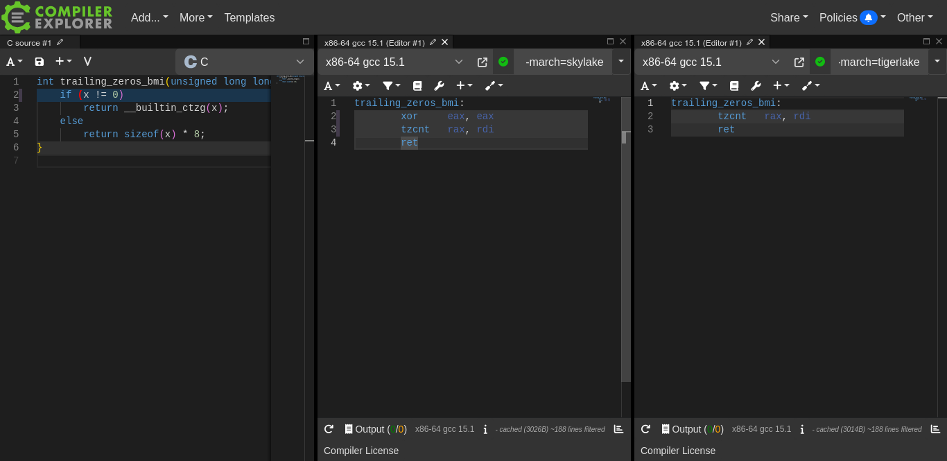The image size is (947, 461).
Task: Open output settings gear in skylake pane
Action: tap(361, 86)
